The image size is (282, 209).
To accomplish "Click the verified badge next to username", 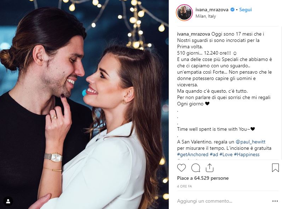I will (x=232, y=10).
